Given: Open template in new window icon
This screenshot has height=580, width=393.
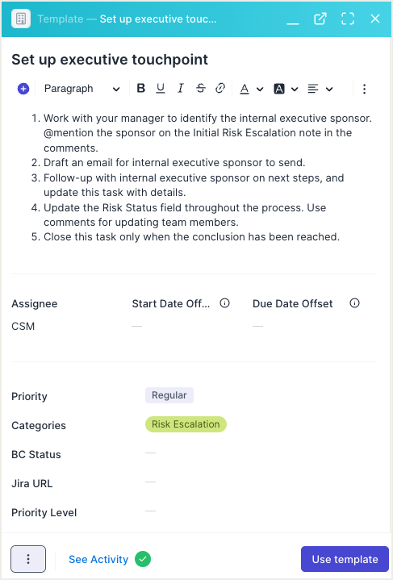Looking at the screenshot, I should pos(320,19).
